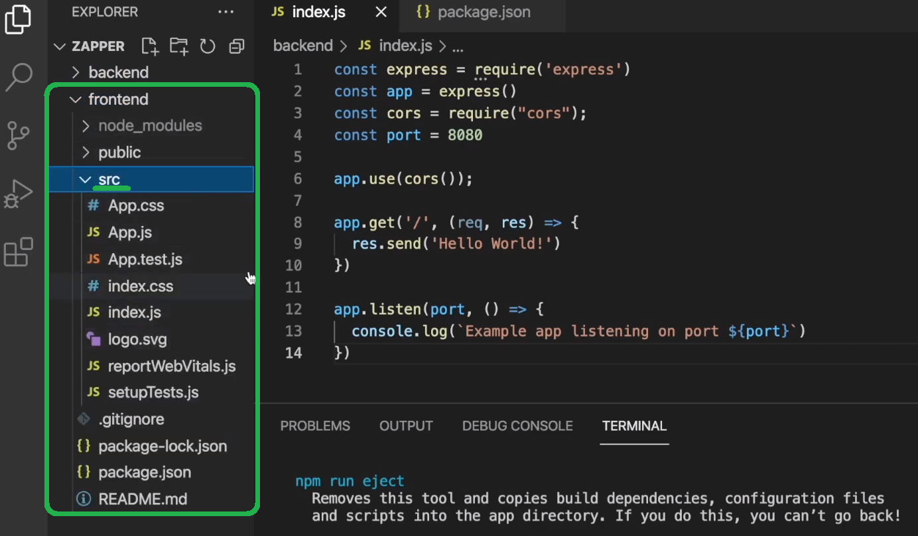The width and height of the screenshot is (918, 536).
Task: Open Explorer more actions ellipsis menu
Action: 226,12
